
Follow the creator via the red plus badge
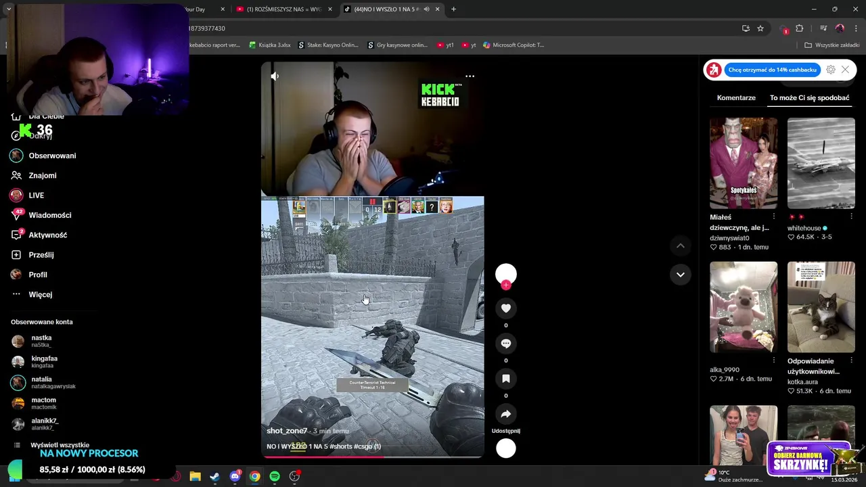click(x=506, y=285)
